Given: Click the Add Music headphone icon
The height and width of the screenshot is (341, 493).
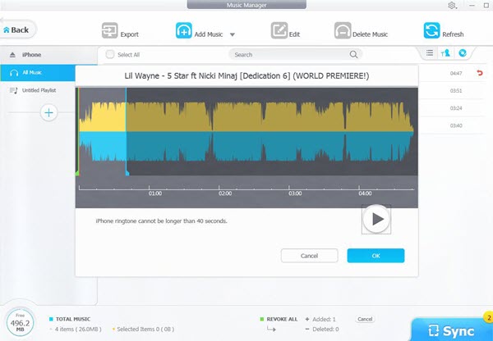Looking at the screenshot, I should pyautogui.click(x=183, y=30).
